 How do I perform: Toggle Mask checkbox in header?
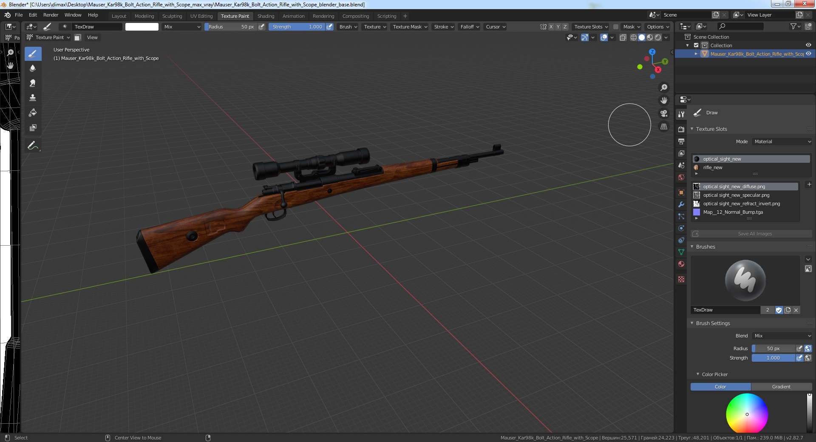point(616,27)
